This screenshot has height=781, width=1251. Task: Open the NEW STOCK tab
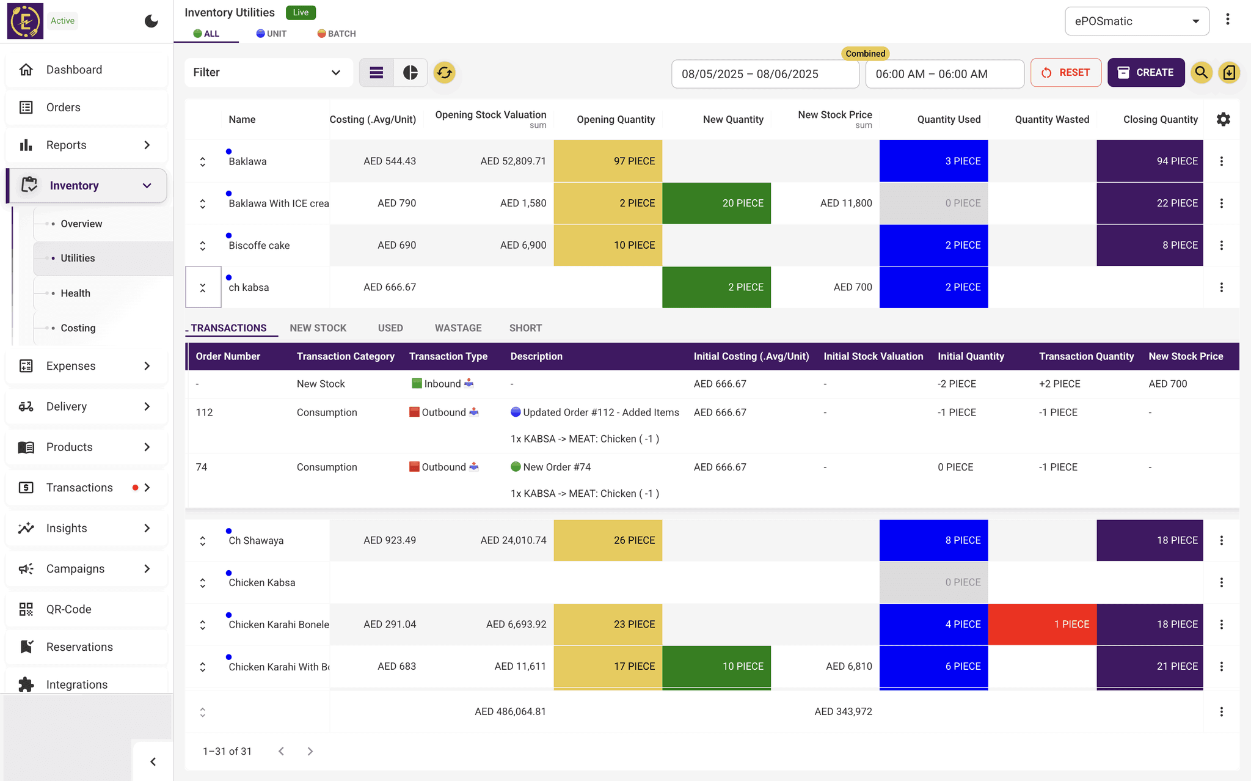tap(318, 328)
